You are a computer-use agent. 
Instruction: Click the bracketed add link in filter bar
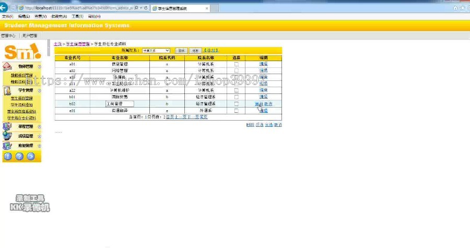(x=211, y=50)
